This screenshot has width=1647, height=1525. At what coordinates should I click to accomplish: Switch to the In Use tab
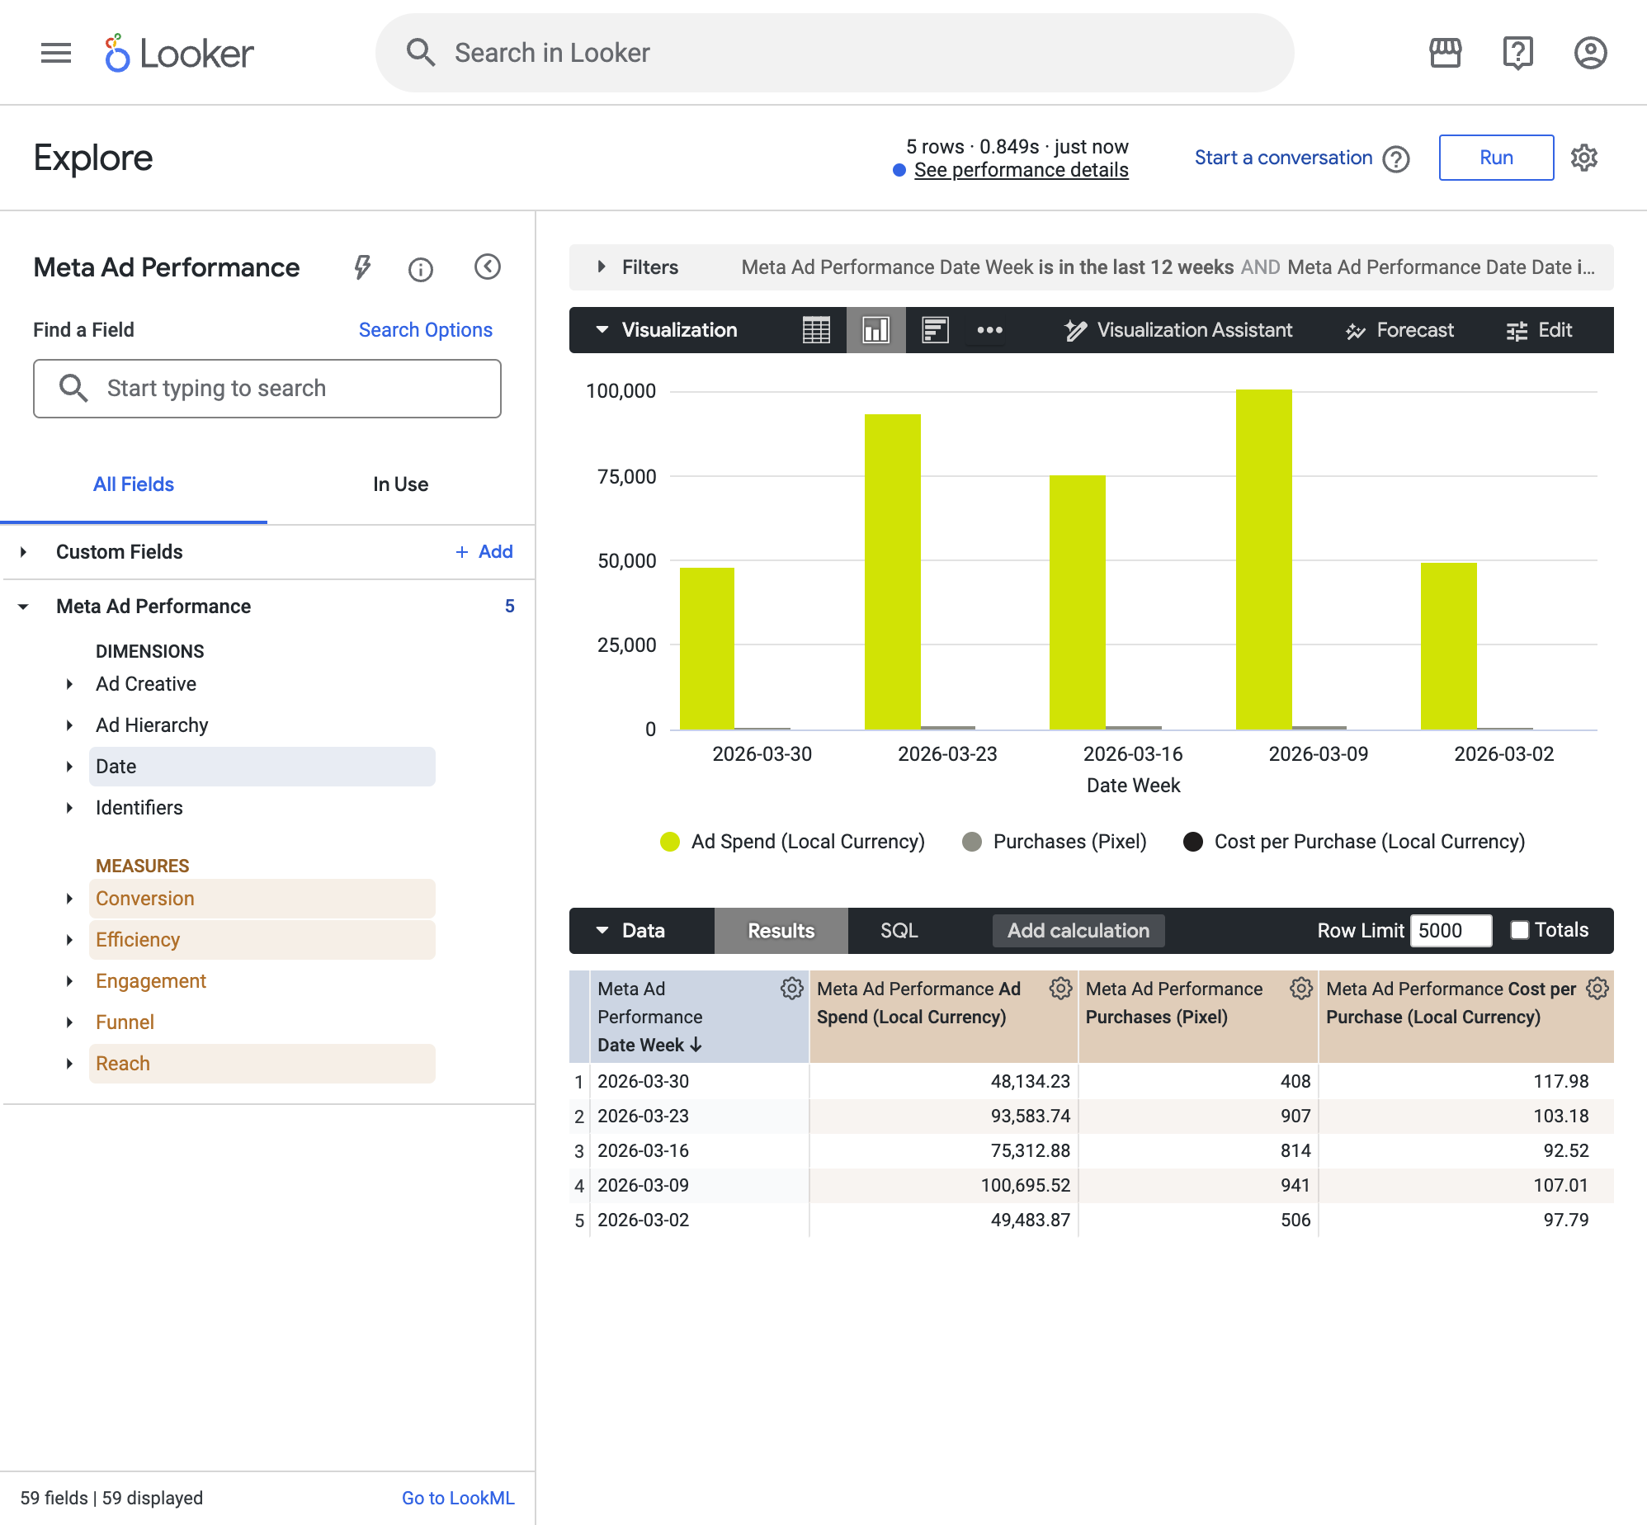[400, 484]
